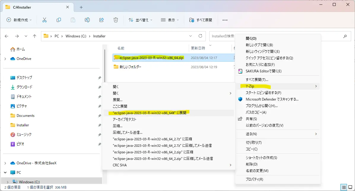Select the 新しいフォルダー folder icon
This screenshot has width=355, height=191.
coord(116,67)
